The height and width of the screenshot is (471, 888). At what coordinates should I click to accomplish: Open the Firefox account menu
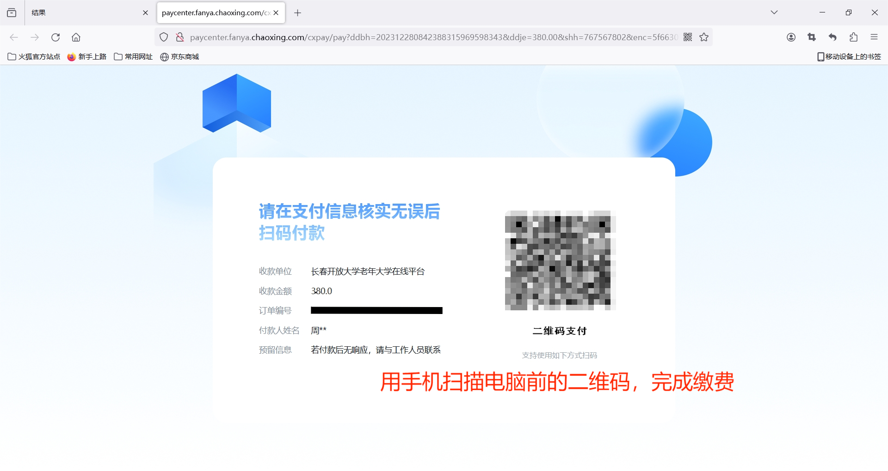pyautogui.click(x=791, y=37)
